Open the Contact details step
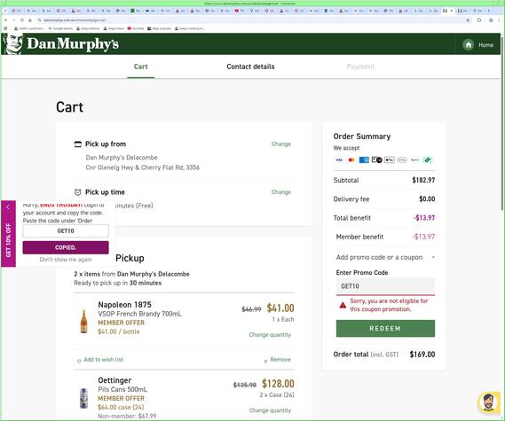 250,66
